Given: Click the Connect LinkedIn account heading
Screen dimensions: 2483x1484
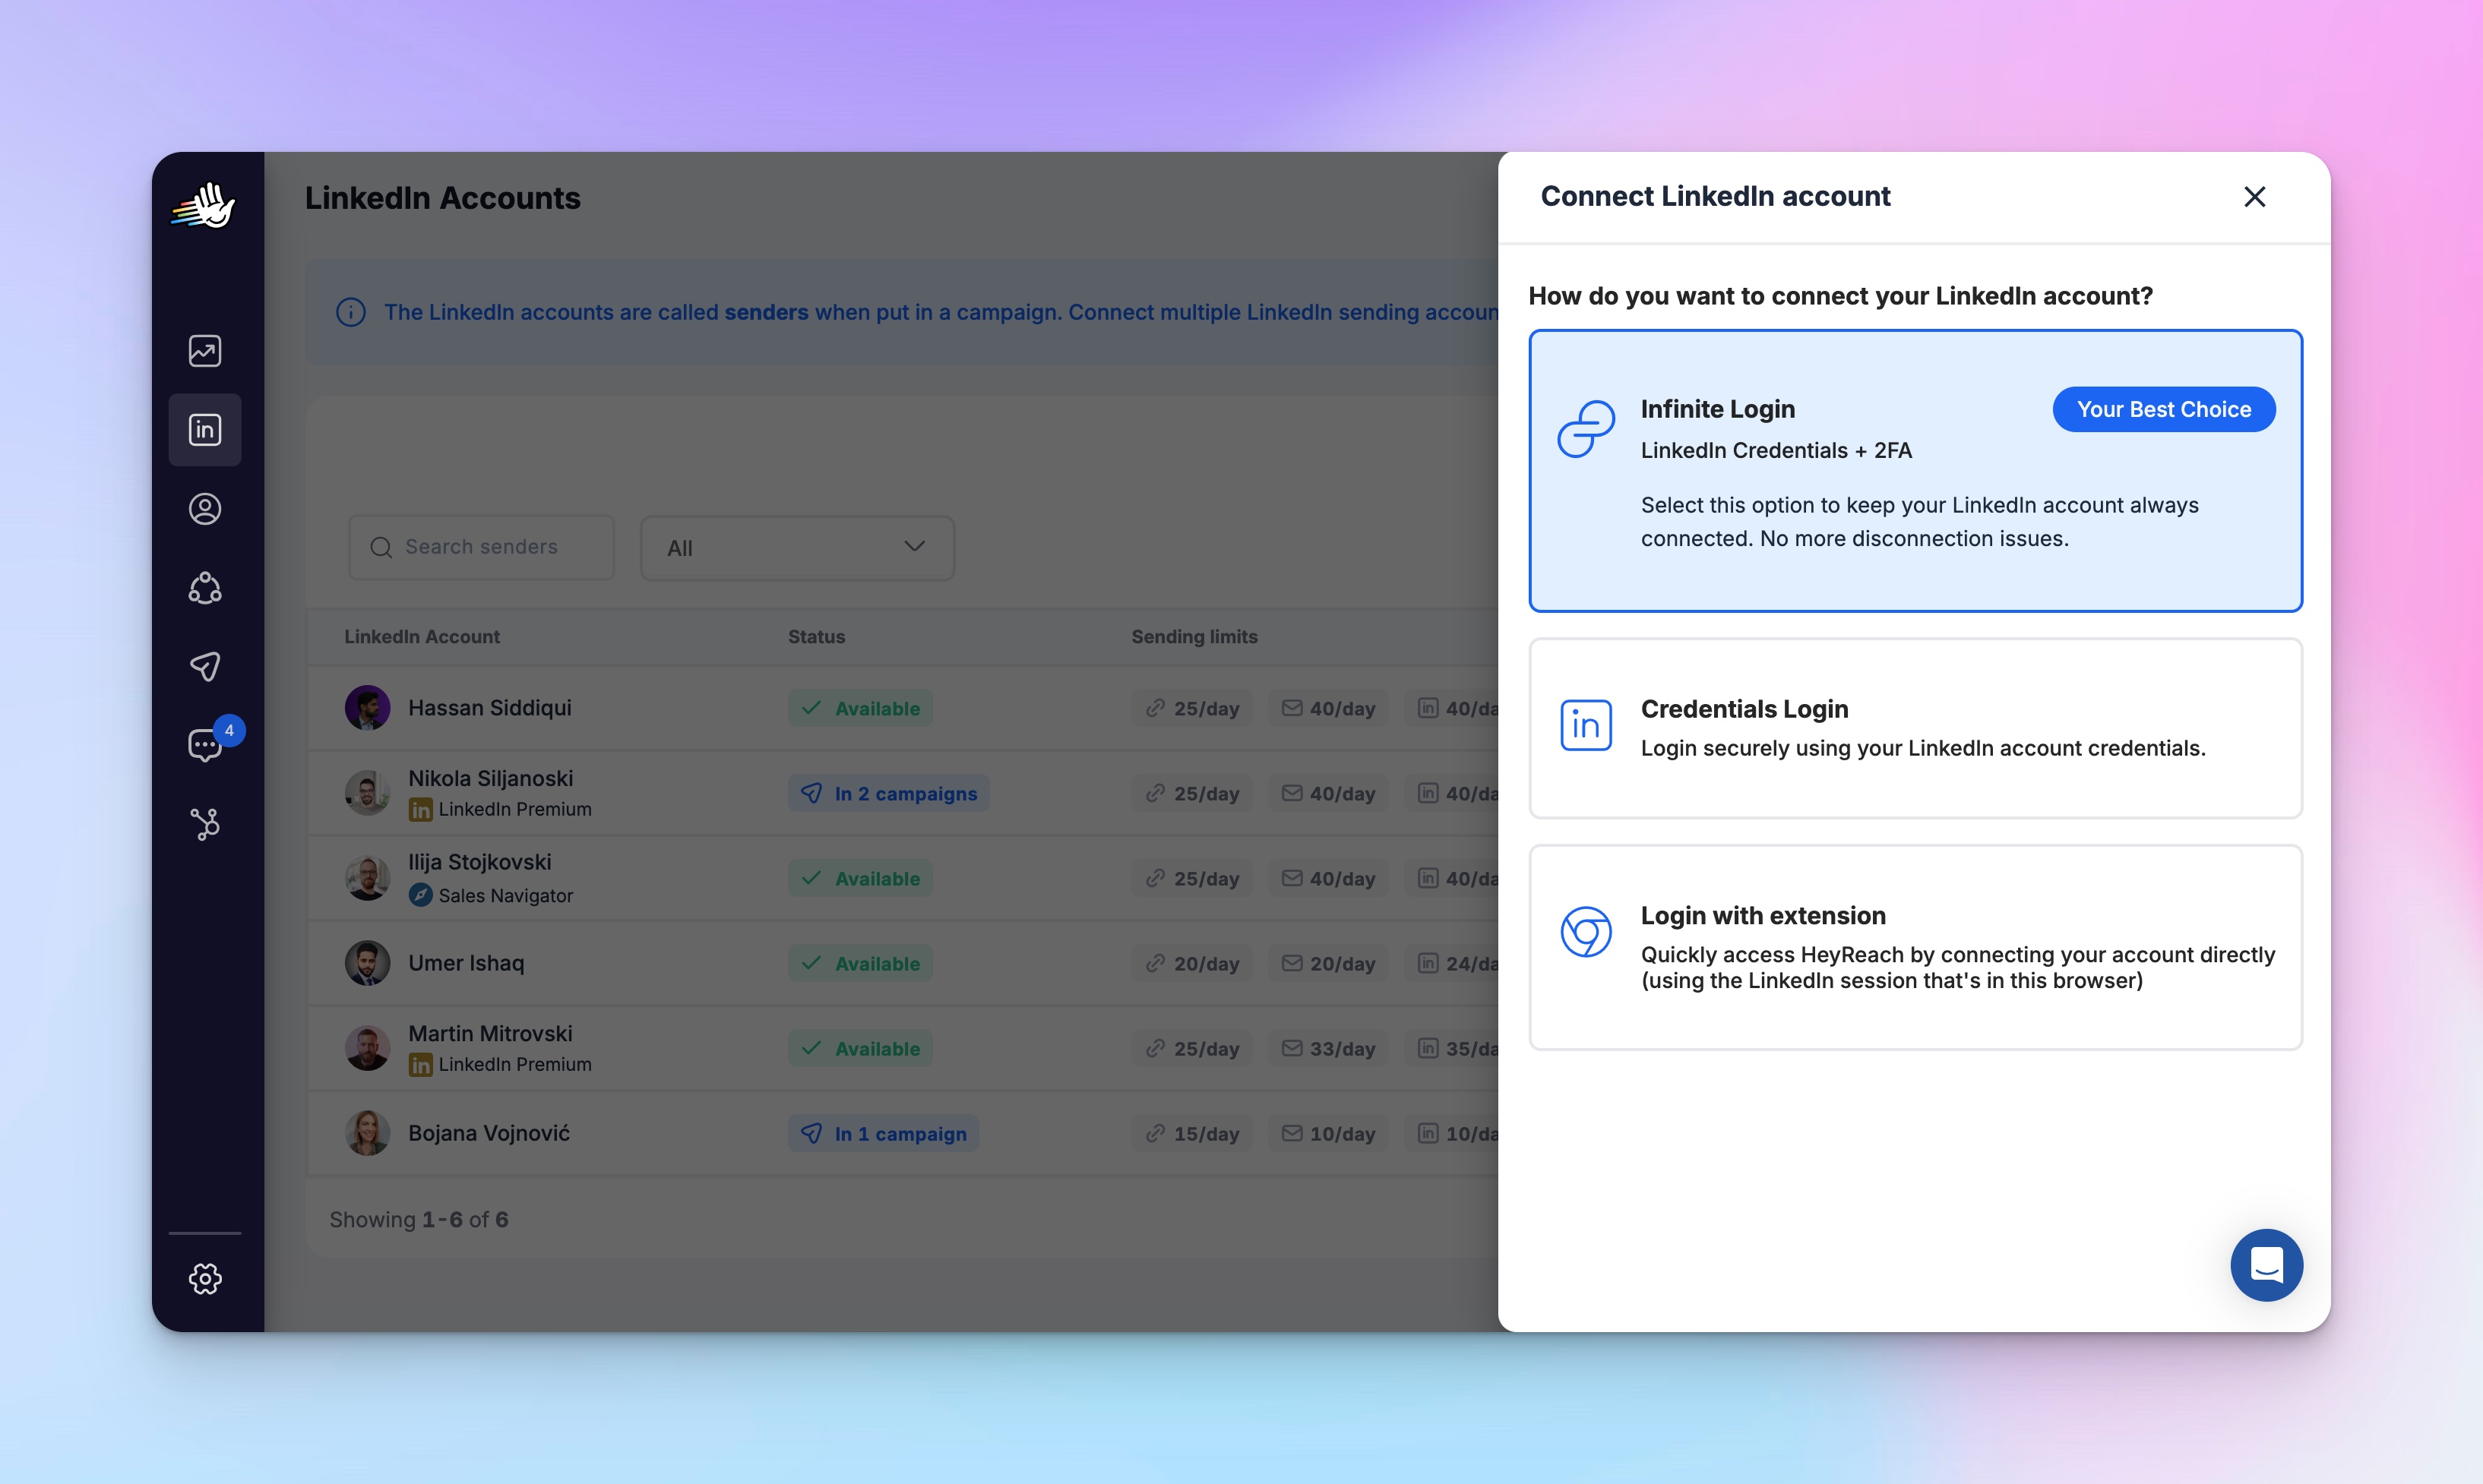Looking at the screenshot, I should point(1715,196).
